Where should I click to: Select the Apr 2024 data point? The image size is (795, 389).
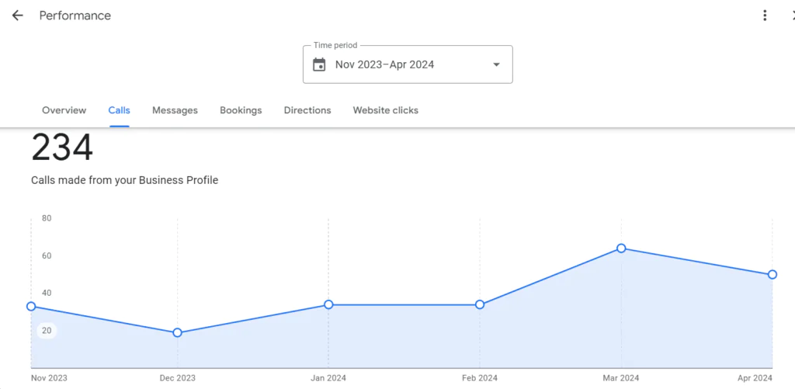[x=772, y=274]
